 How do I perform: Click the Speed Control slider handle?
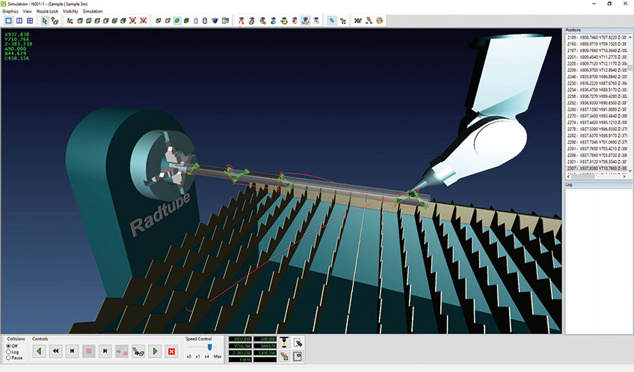click(210, 347)
